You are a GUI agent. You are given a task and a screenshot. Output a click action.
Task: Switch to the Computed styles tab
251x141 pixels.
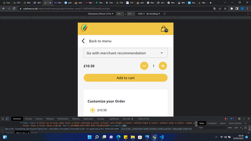pyautogui.click(x=212, y=123)
